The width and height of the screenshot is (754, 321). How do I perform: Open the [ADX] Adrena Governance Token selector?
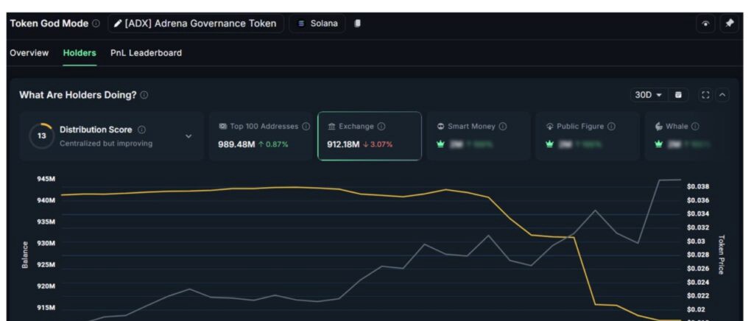(x=196, y=24)
